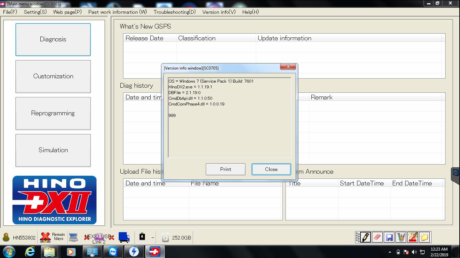Open Windows Media Player from taskbar
Viewport: 460px width, 258px height.
click(x=71, y=251)
